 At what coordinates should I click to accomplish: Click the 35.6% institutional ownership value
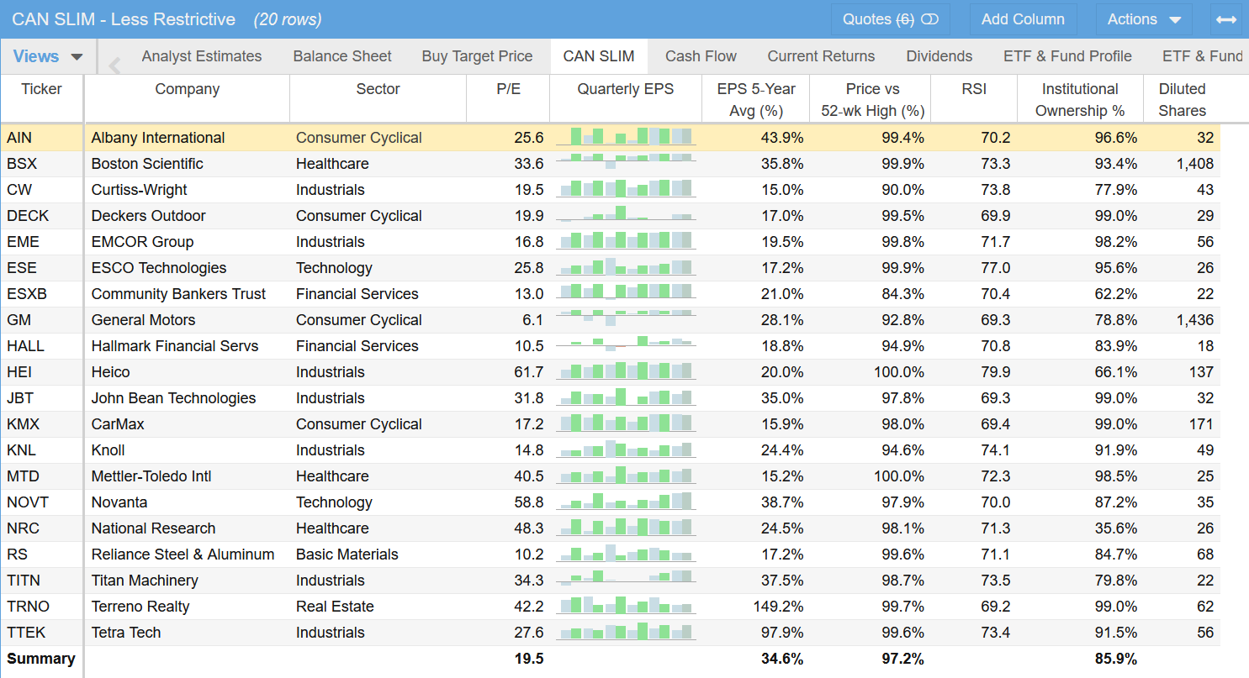[1116, 528]
